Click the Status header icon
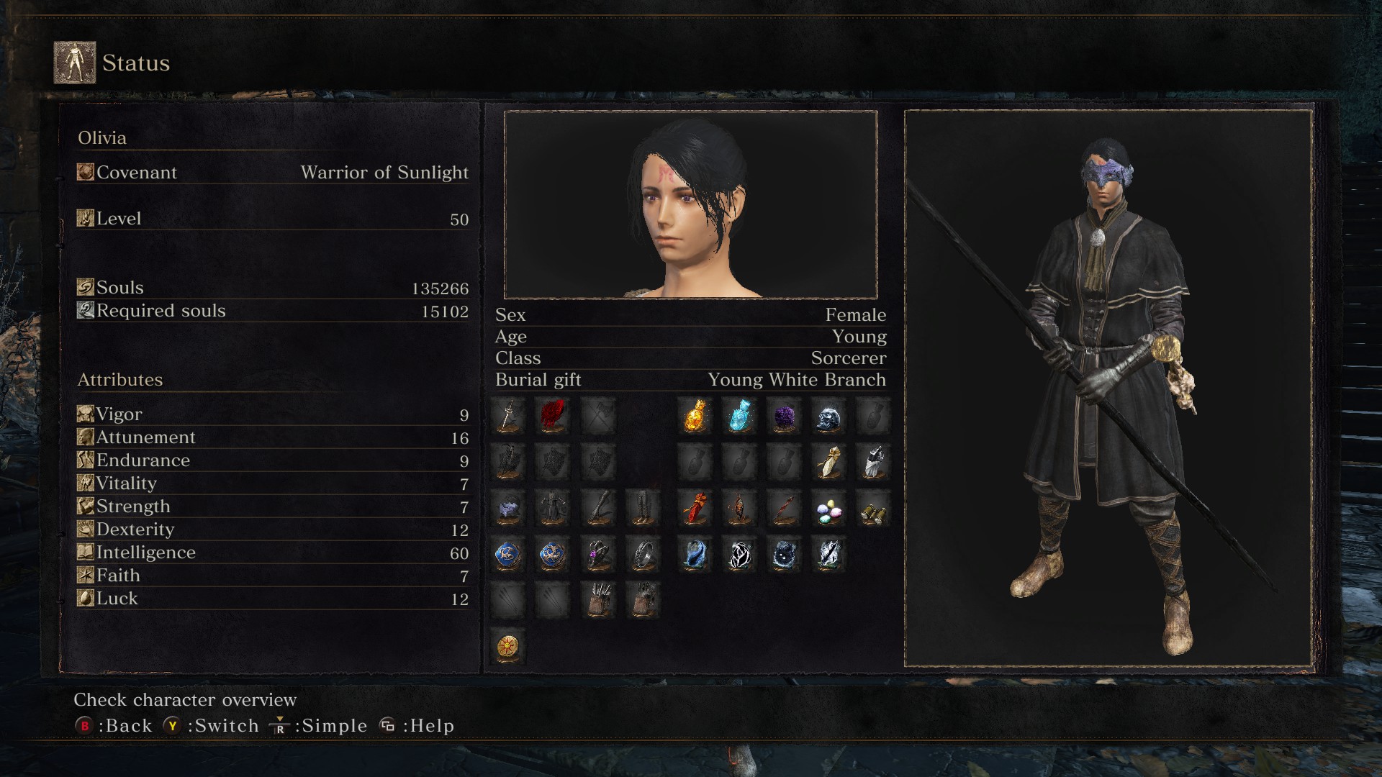Screen dimensions: 1382x777 pos(75,63)
